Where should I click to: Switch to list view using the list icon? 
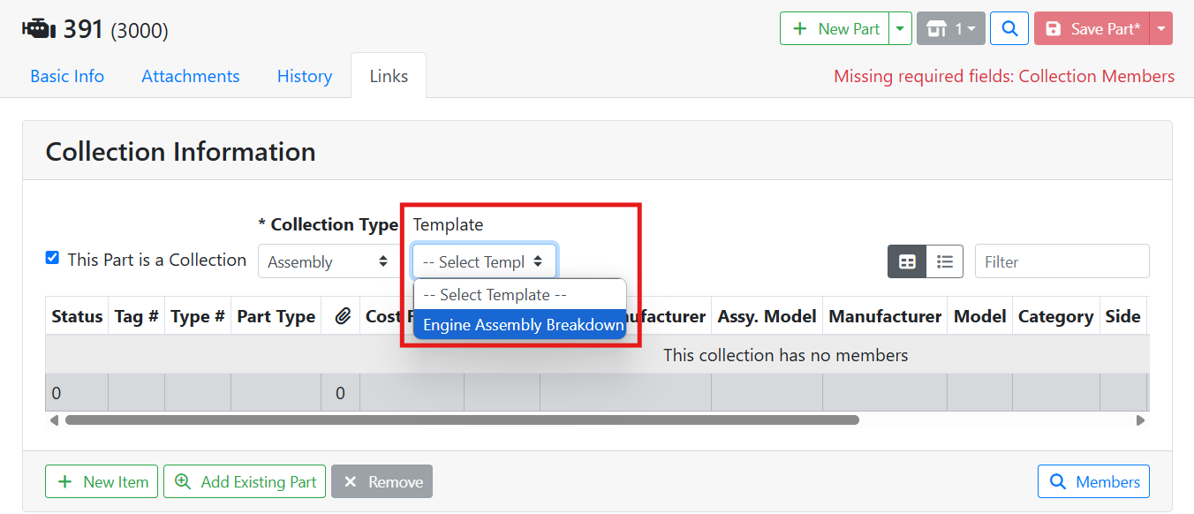944,261
